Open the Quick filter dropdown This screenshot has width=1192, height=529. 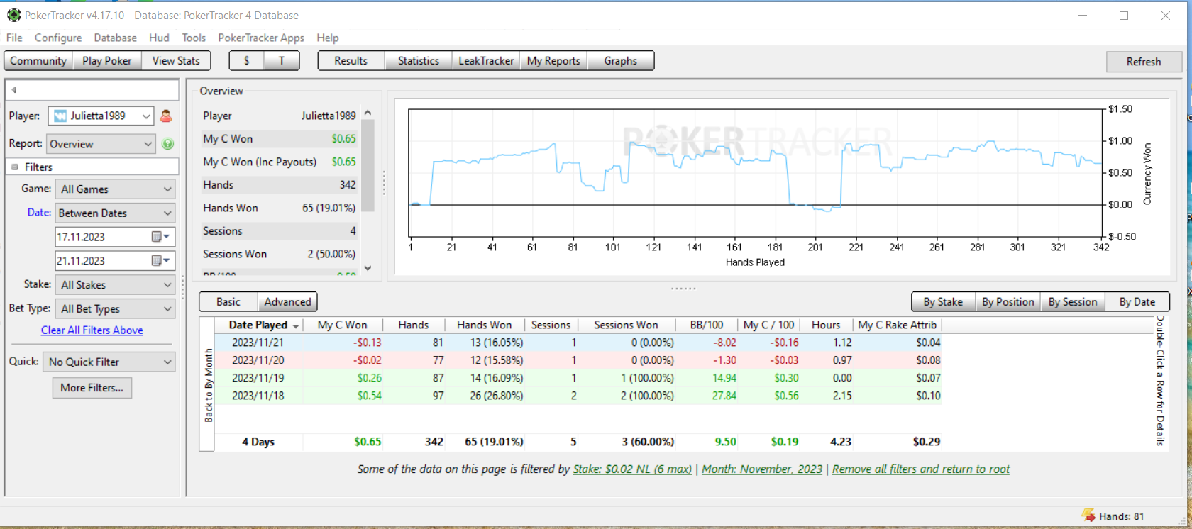pos(109,362)
